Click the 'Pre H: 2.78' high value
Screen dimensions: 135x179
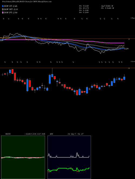click(84, 8)
